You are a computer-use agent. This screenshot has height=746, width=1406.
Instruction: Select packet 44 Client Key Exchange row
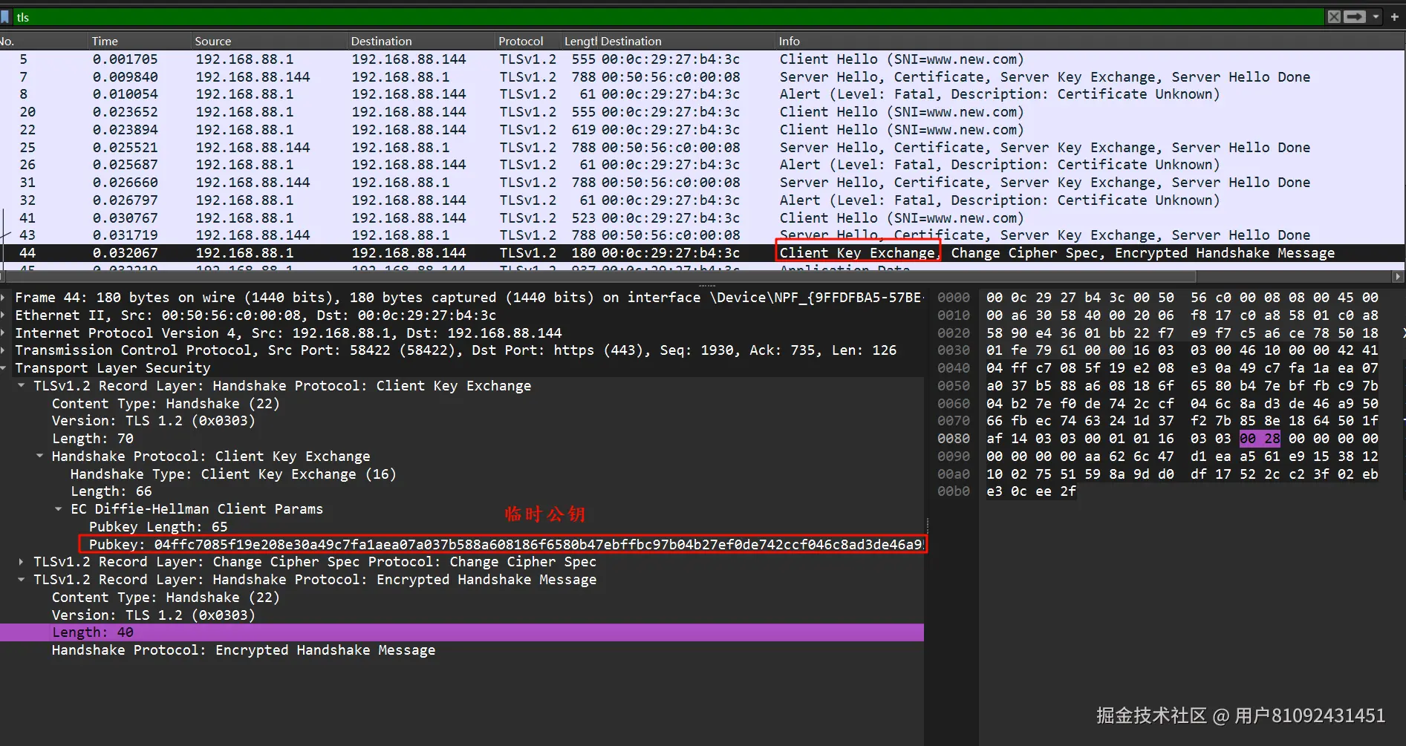[702, 253]
